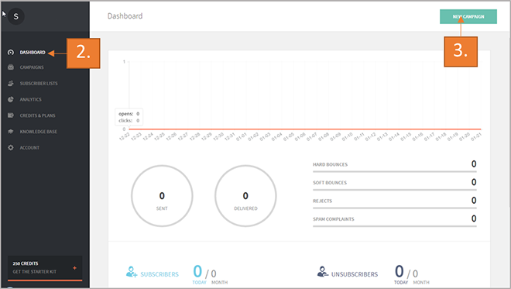Click the Delivered count circle
The height and width of the screenshot is (289, 511).
(245, 196)
